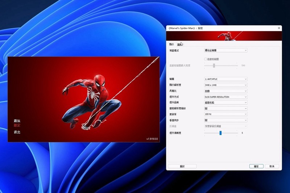Click the sharpness value 5 text

[242, 133]
